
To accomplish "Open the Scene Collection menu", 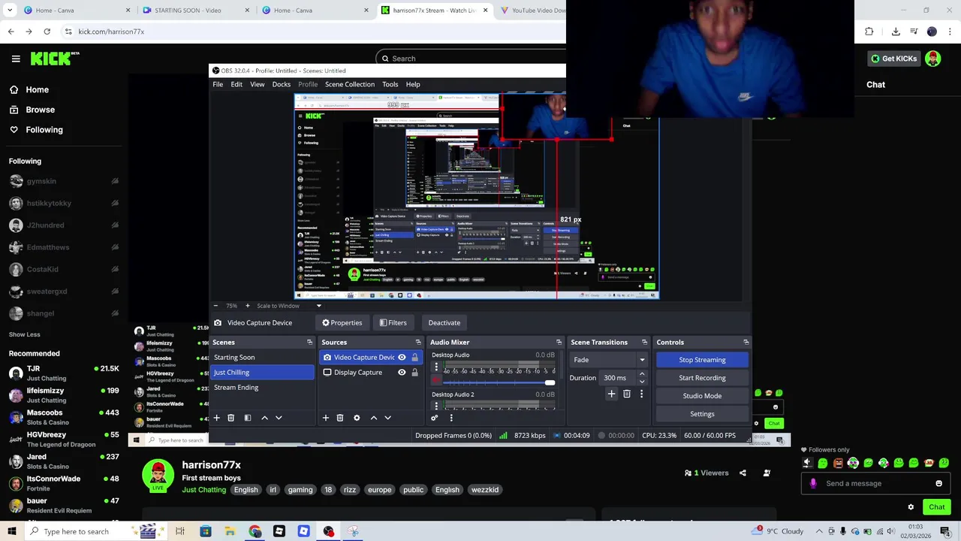I will pos(350,84).
